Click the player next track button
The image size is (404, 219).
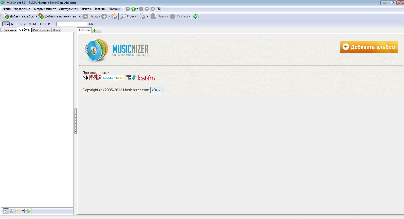click(x=147, y=9)
